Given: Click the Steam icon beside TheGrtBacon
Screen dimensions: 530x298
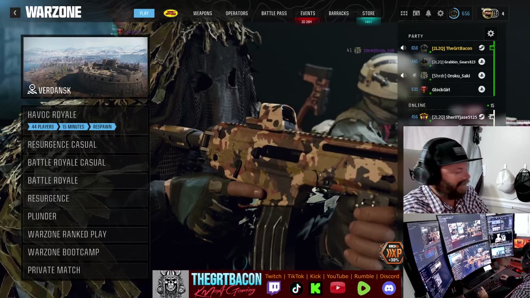Looking at the screenshot, I should 482,48.
